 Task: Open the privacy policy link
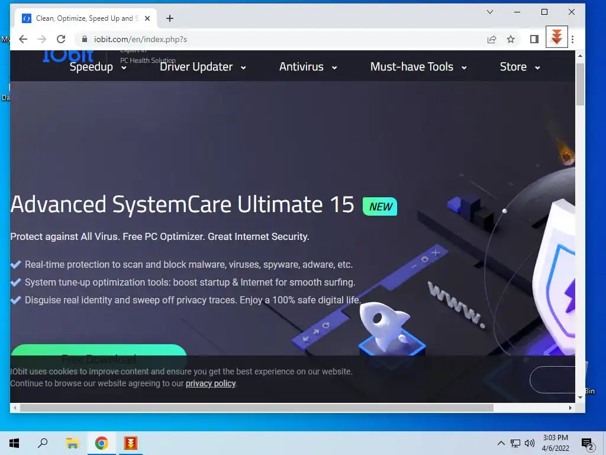211,383
